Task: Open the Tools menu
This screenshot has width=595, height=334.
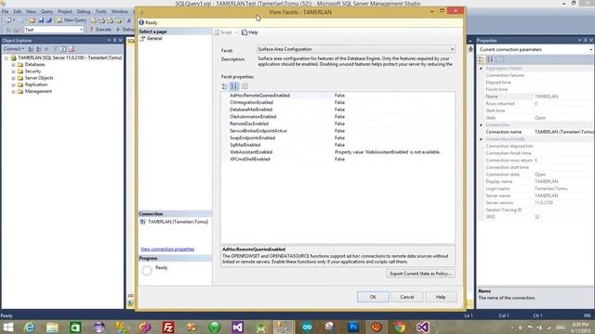Action: pos(100,11)
